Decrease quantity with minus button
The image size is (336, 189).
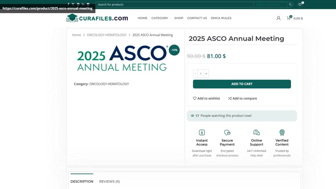196,74
